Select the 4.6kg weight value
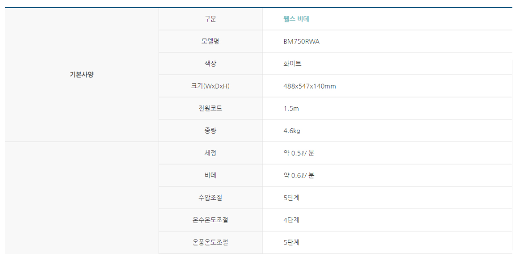Screen dimensions: 518x254 point(292,131)
